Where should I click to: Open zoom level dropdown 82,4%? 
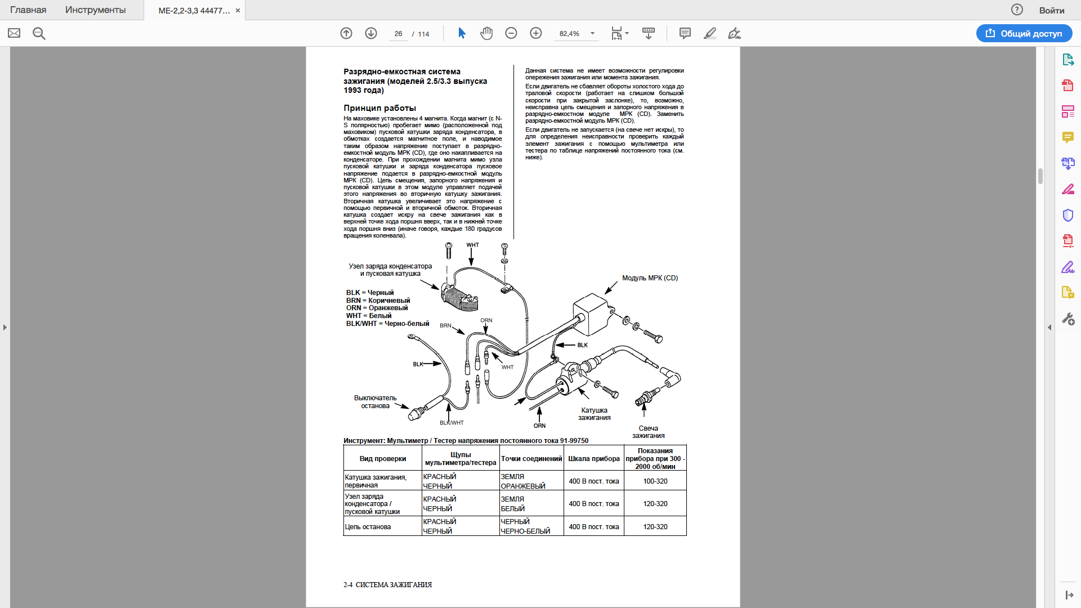point(592,33)
